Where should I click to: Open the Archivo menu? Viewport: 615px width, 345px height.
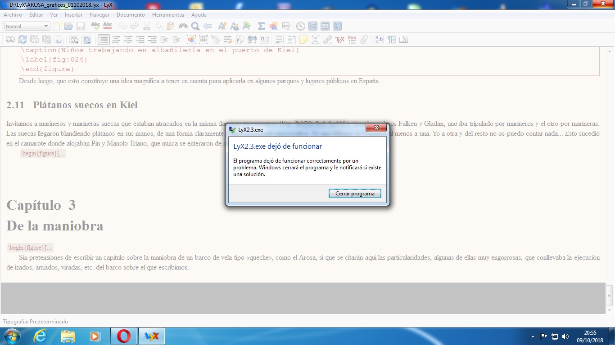[13, 15]
